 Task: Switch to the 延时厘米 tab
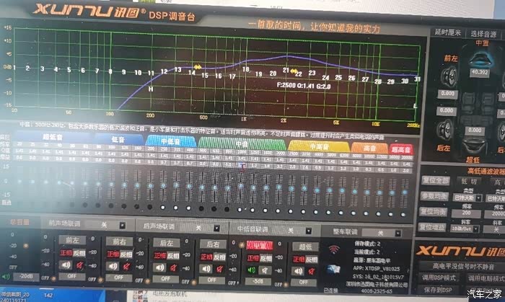click(448, 32)
